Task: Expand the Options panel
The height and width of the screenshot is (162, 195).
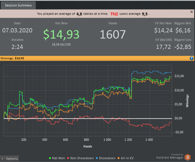Action: [9, 159]
